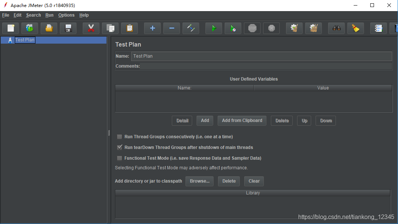Click the Browse... classpath button

[x=200, y=181]
